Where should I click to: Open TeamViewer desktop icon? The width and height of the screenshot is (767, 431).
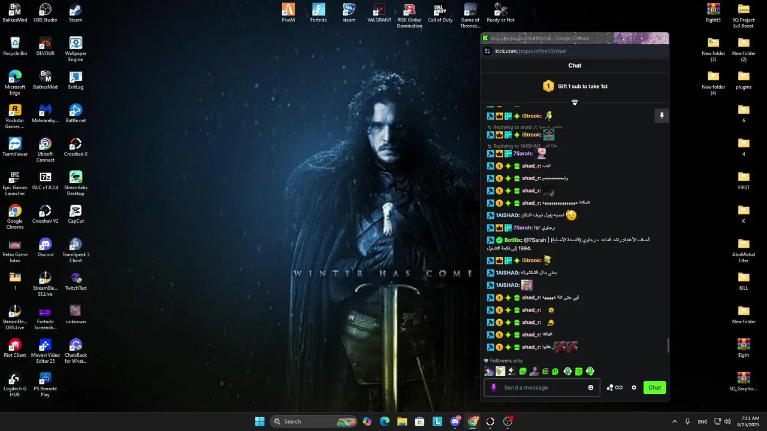pos(15,147)
